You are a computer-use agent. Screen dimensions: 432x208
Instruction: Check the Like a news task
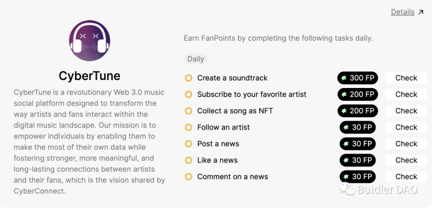pos(406,160)
